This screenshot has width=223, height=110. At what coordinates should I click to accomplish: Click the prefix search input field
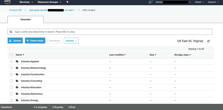pos(110,32)
